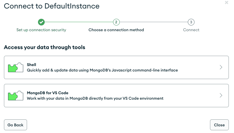Select the "Choose a connection method" step label
The width and height of the screenshot is (234, 133).
[116, 30]
